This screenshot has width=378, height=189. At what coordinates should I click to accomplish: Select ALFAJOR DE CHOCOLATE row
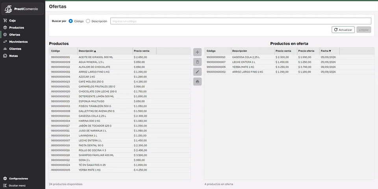coord(120,67)
